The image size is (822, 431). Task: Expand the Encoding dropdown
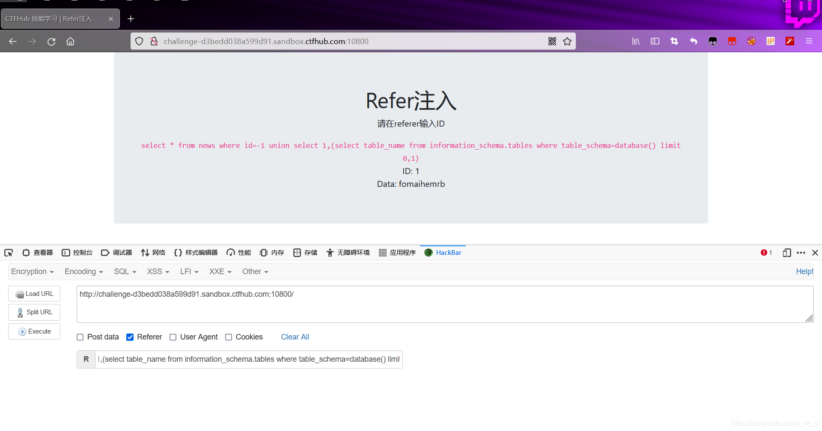[x=84, y=272]
